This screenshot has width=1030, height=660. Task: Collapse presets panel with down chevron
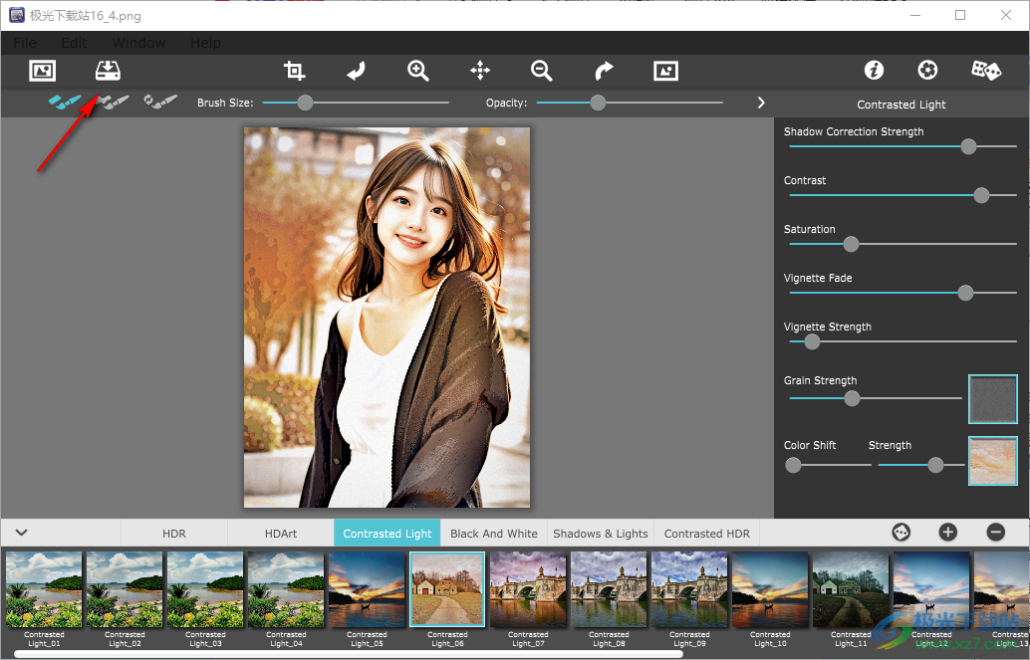(22, 532)
